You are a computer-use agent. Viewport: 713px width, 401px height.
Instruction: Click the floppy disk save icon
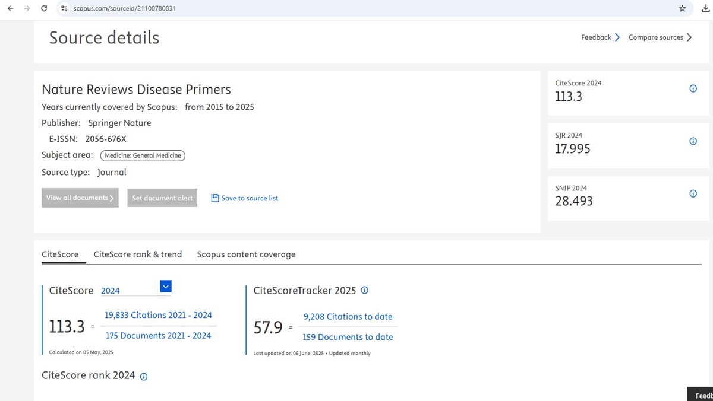point(215,198)
